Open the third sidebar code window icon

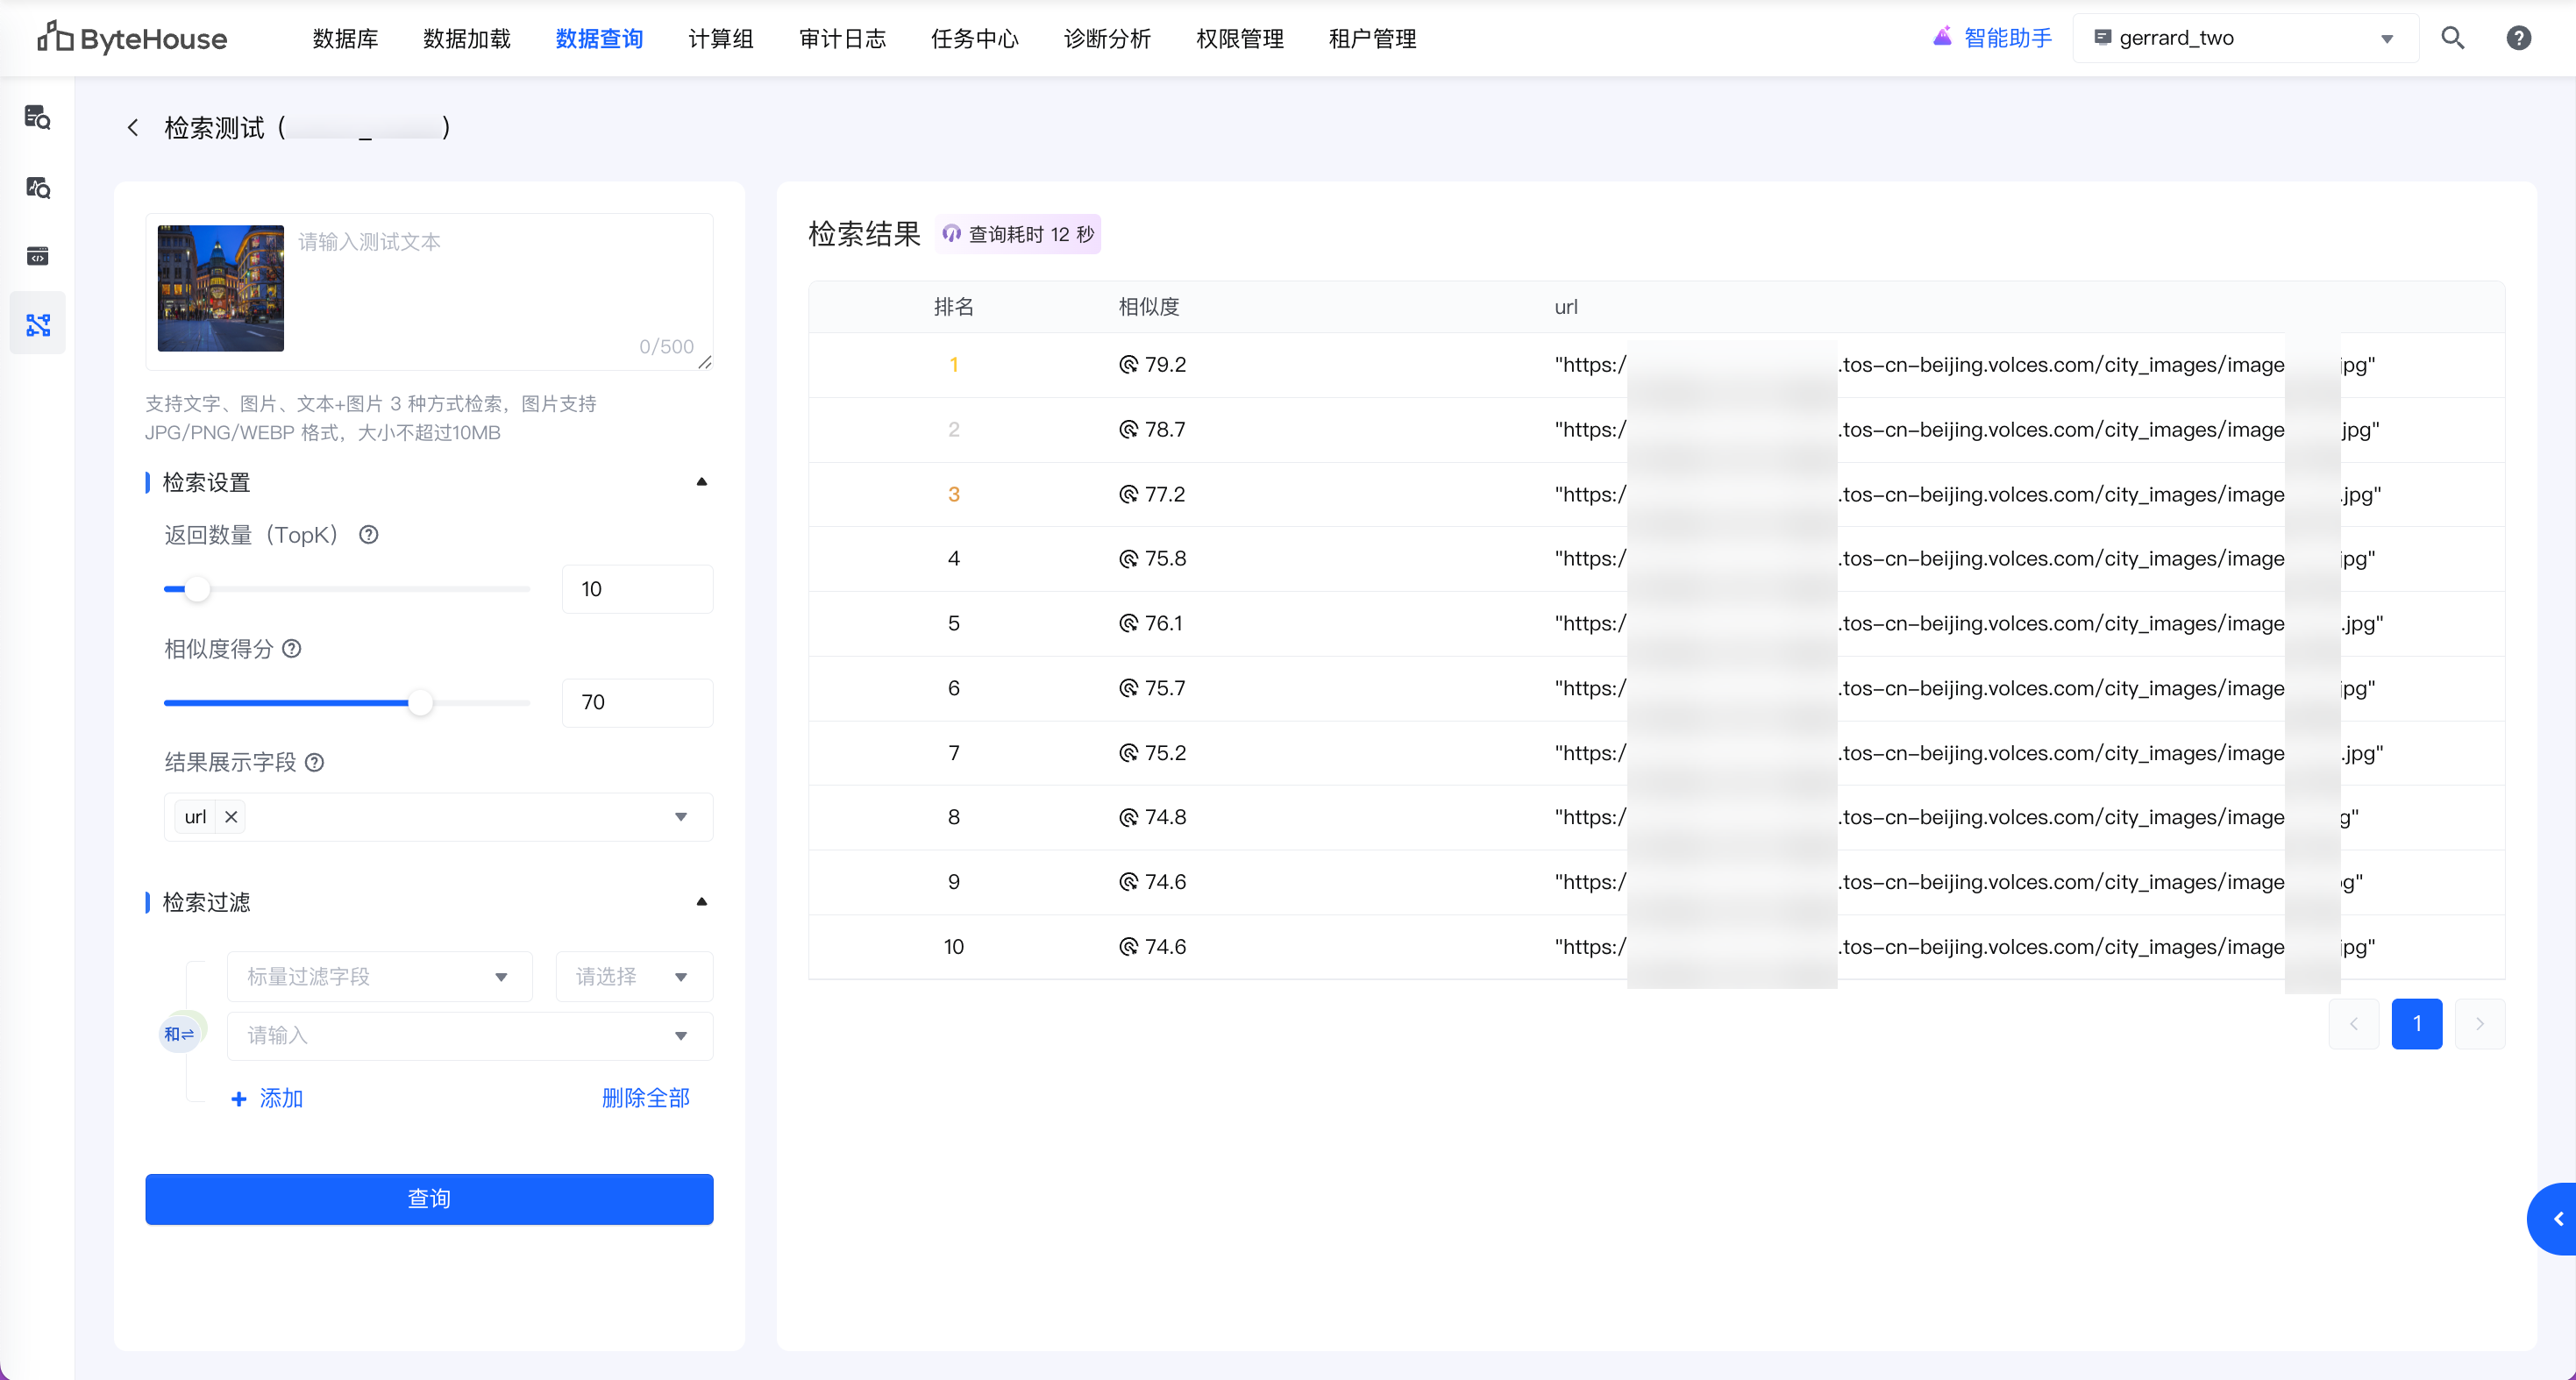[38, 257]
